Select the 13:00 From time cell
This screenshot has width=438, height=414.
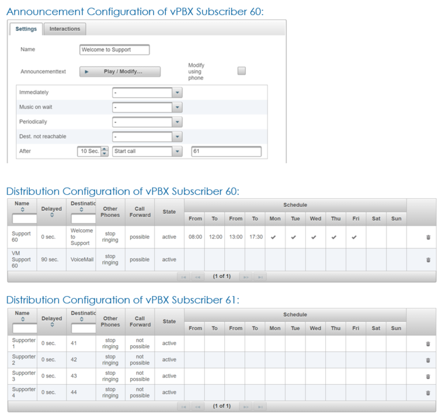(236, 237)
